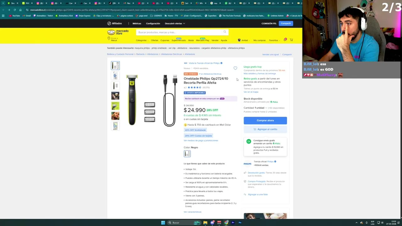The width and height of the screenshot is (402, 226).
Task: Click 20% OFF Scotiabank tag
Action: tap(195, 130)
